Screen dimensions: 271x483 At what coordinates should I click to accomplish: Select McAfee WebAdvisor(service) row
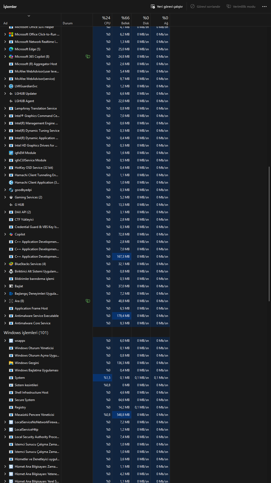tap(85, 79)
